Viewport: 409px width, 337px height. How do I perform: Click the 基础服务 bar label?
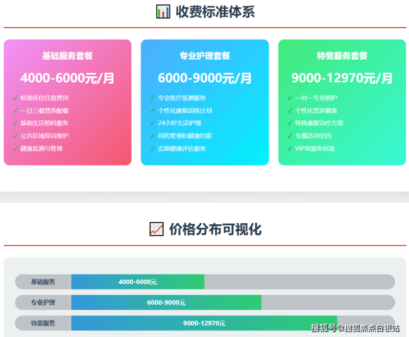43,282
